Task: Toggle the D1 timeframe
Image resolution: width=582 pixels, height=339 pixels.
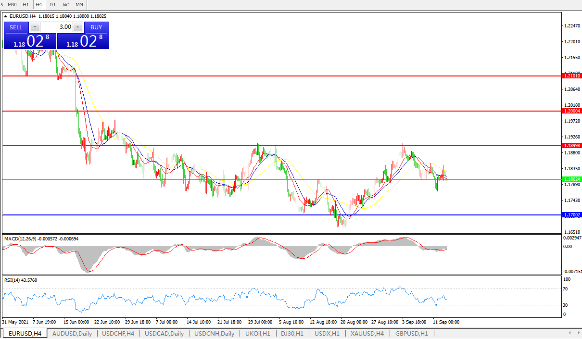Action: tap(52, 4)
